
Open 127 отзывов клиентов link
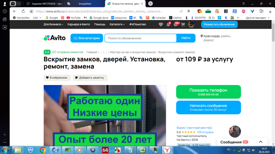(67, 52)
